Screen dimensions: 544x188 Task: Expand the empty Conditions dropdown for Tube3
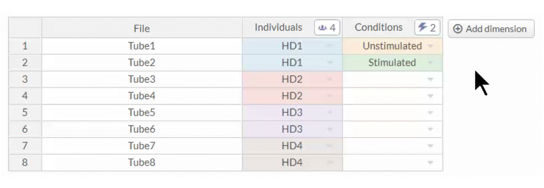click(430, 80)
